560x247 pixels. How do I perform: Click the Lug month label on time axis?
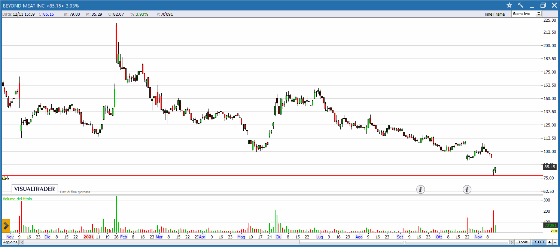pos(319,237)
